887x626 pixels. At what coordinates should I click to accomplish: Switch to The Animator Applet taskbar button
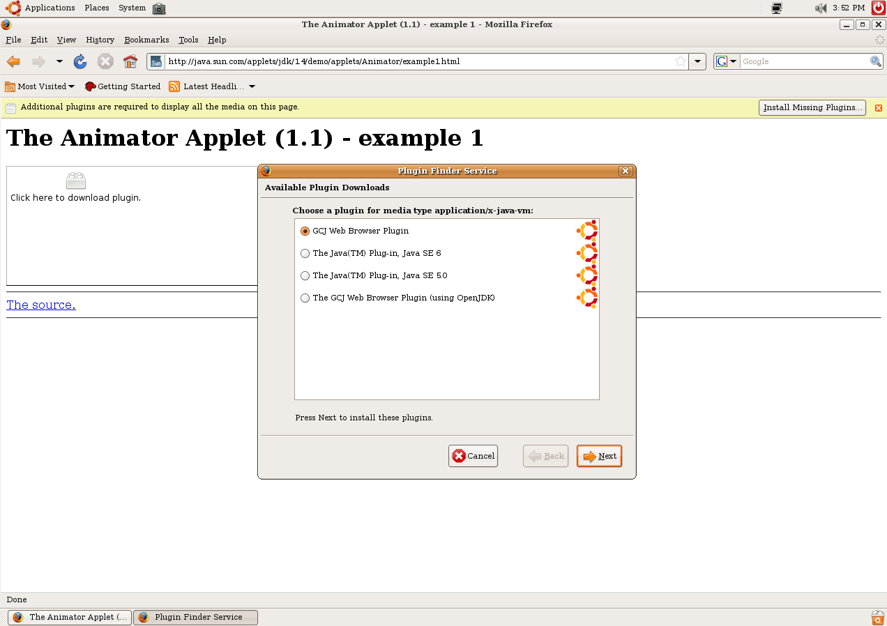(x=70, y=618)
